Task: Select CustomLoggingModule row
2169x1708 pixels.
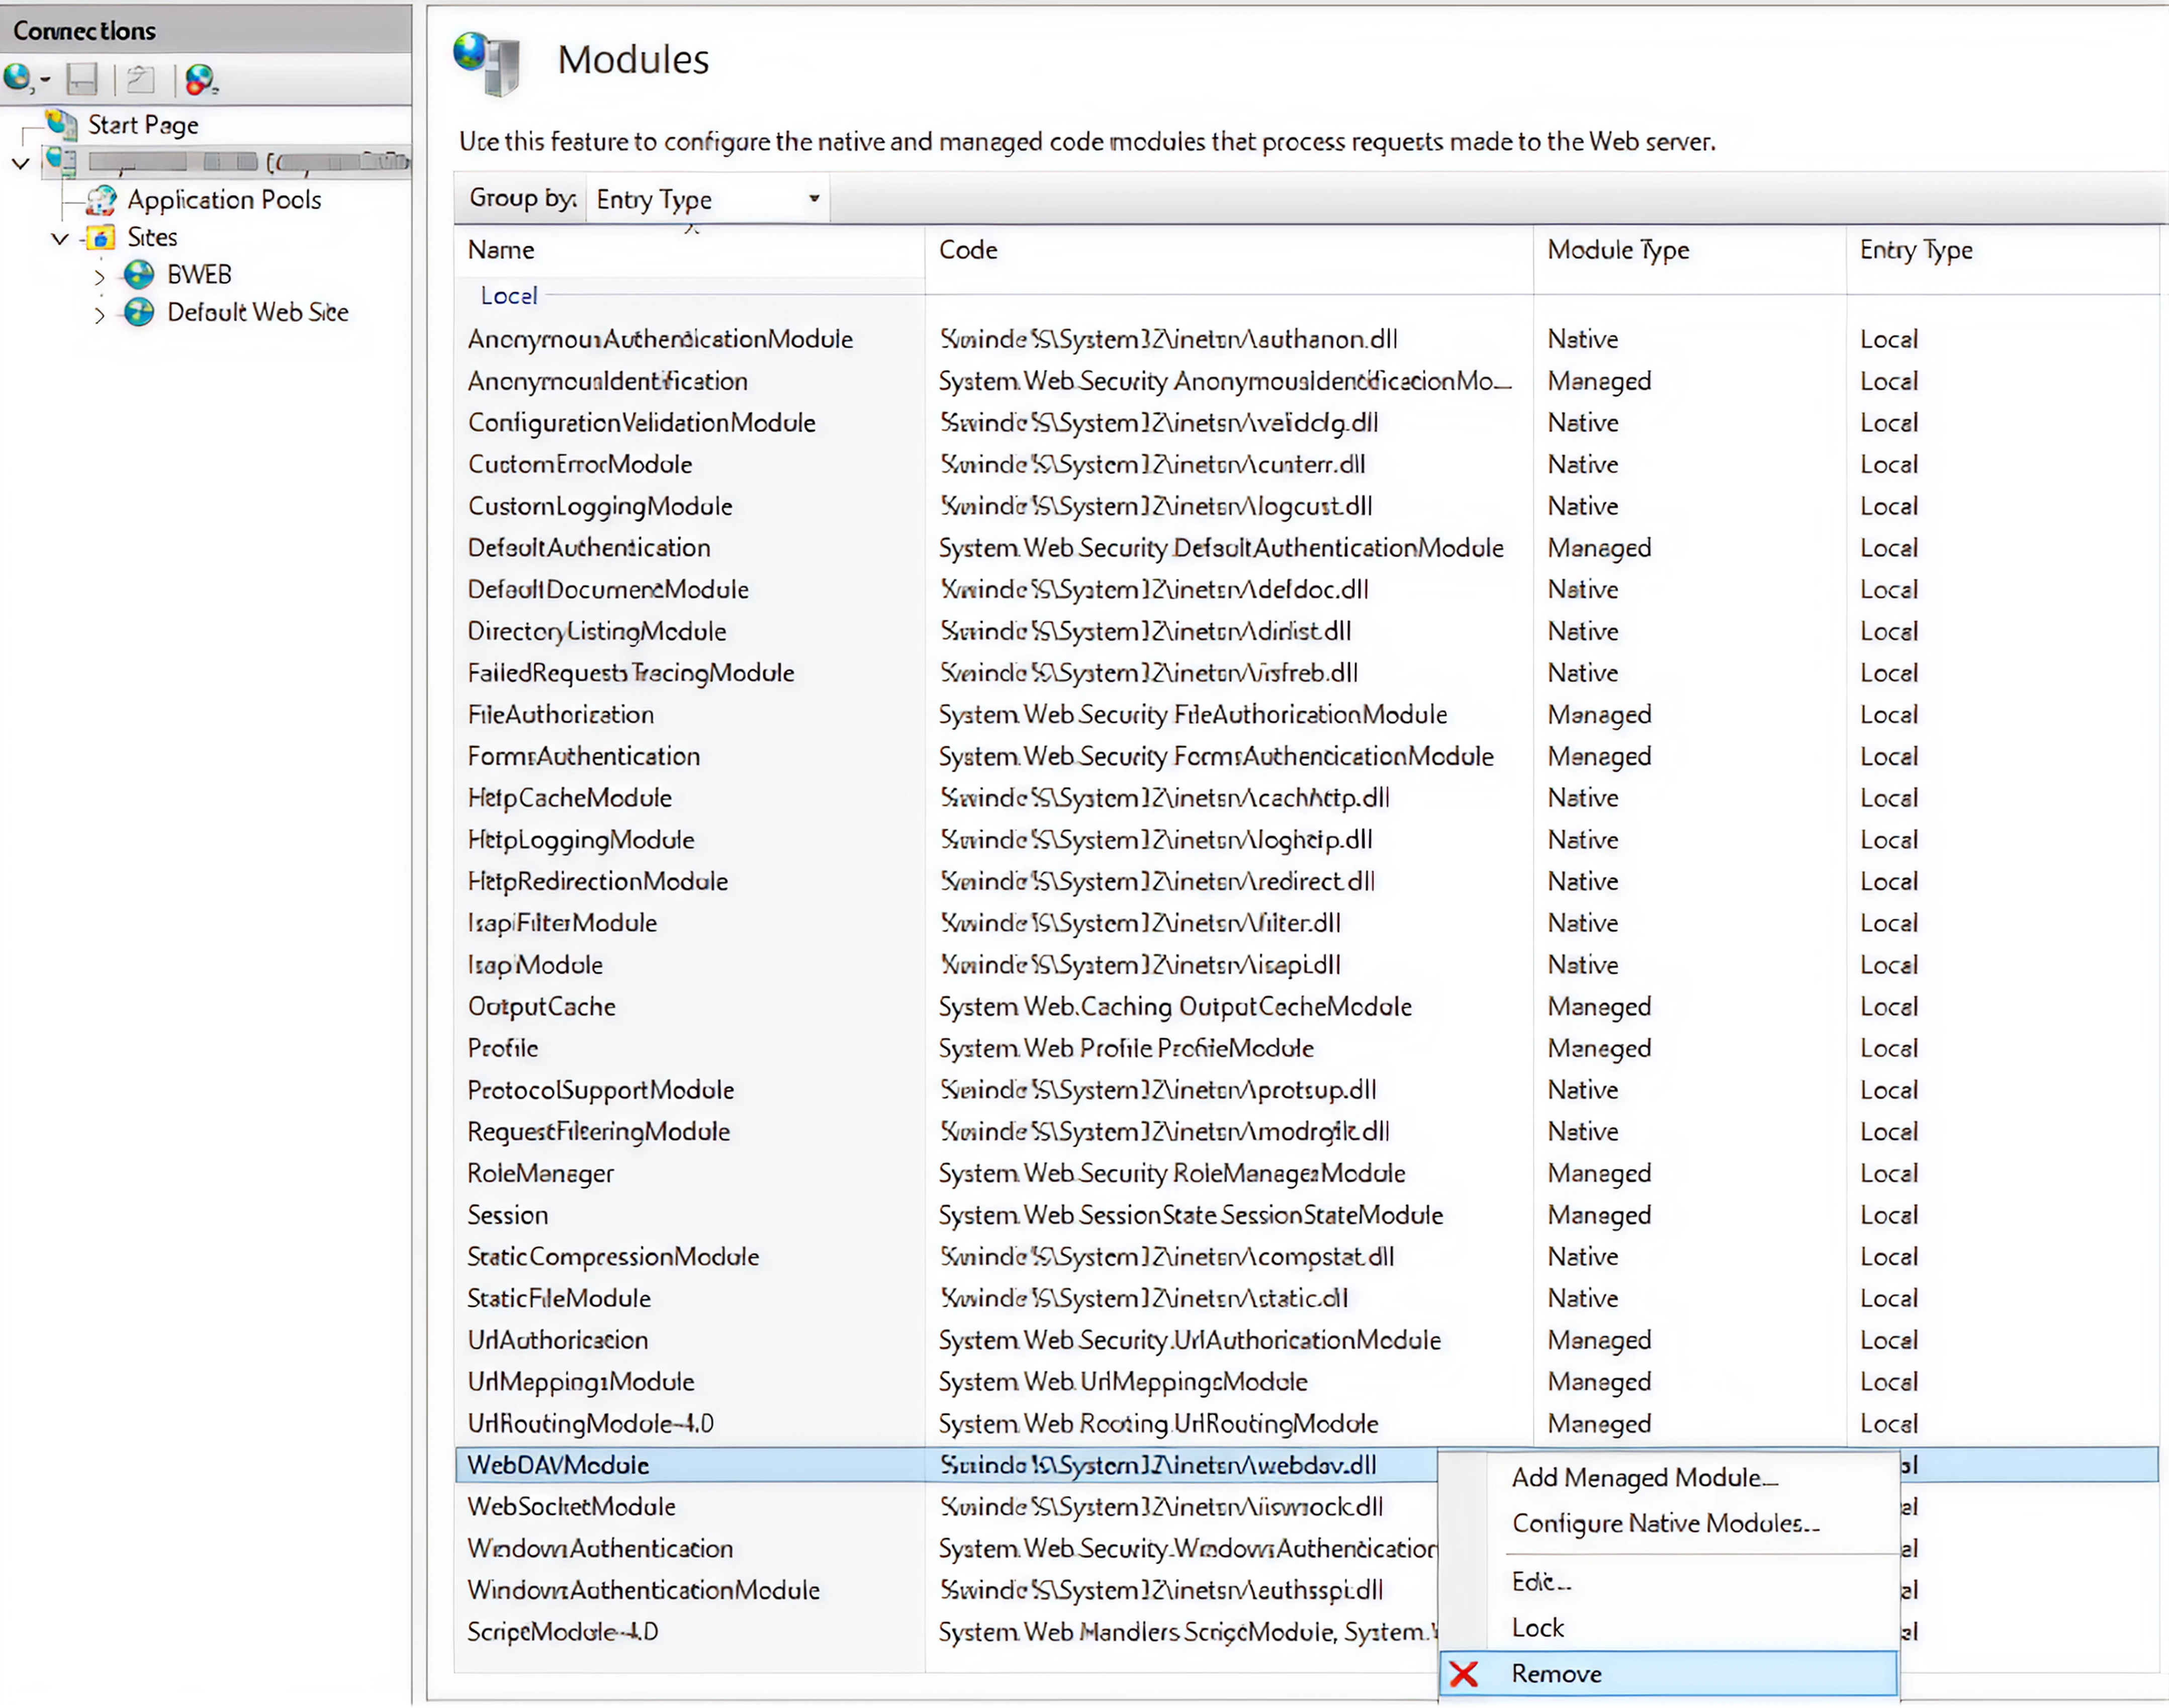Action: [x=1306, y=506]
